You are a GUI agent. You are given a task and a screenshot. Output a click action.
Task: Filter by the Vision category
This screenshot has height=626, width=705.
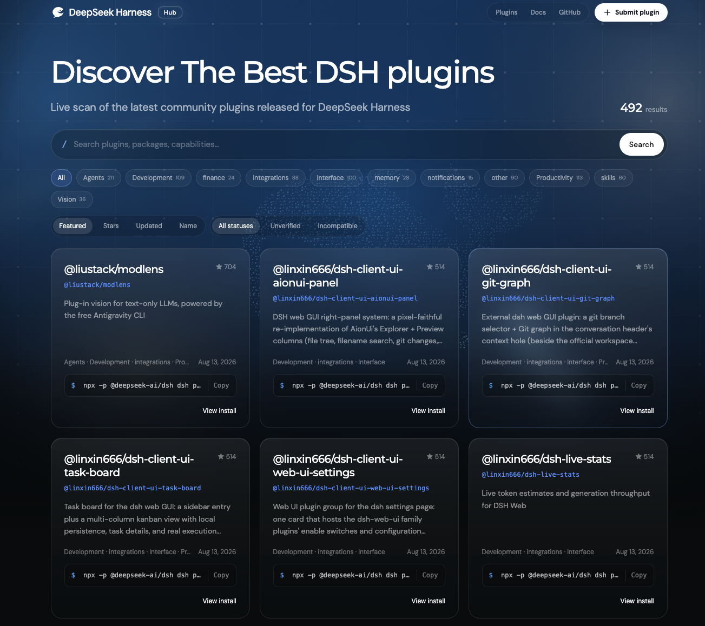pyautogui.click(x=71, y=199)
